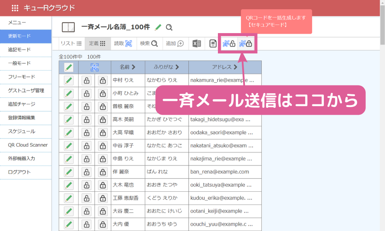Select フリーモード in the sidebar
385x231 pixels.
25,77
